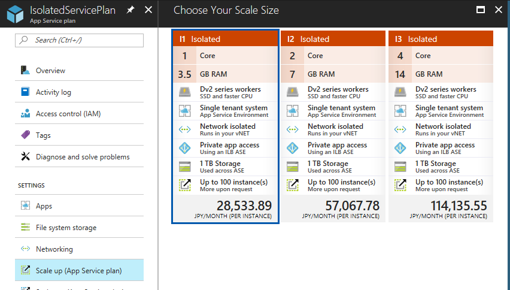Click the I1 Private app access icon
The width and height of the screenshot is (510, 290).
click(185, 148)
